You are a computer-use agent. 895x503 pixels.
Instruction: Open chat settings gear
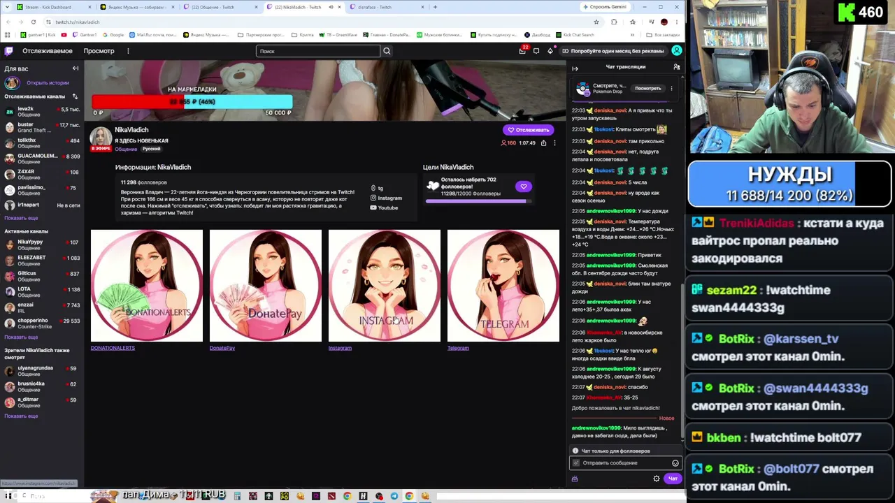[656, 479]
